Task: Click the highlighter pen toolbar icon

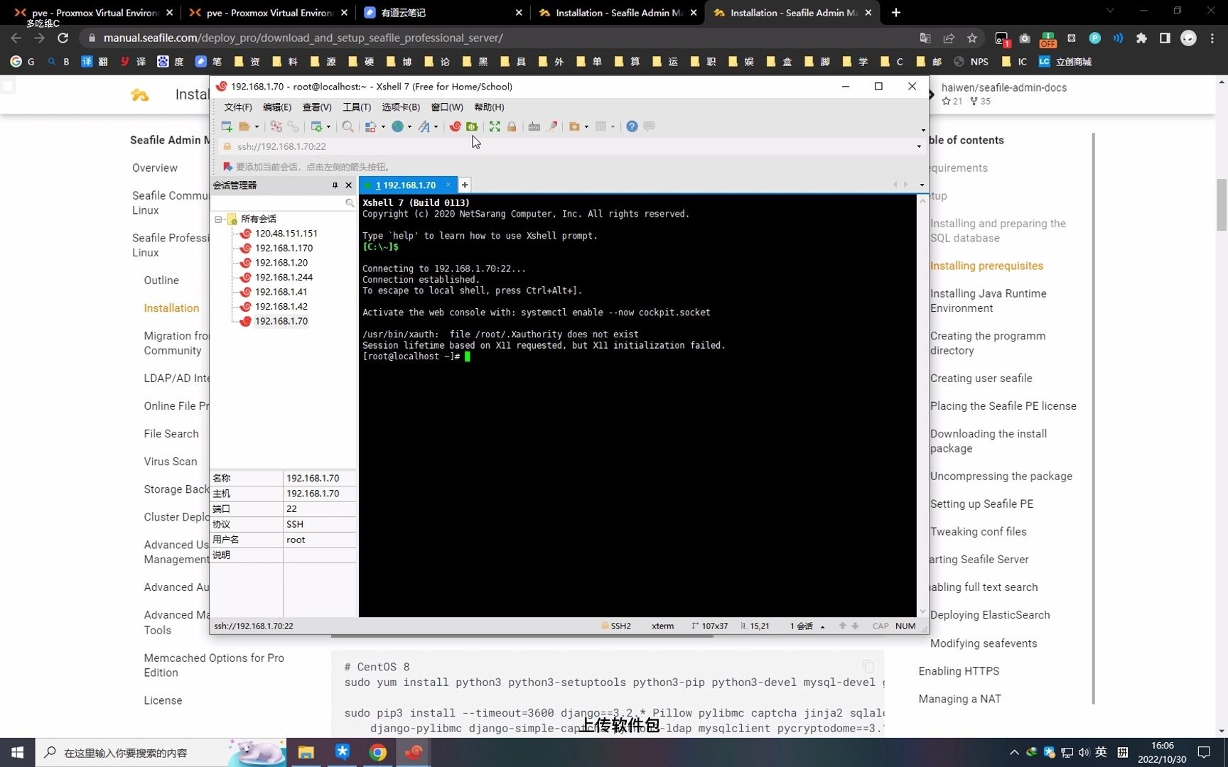Action: click(551, 126)
